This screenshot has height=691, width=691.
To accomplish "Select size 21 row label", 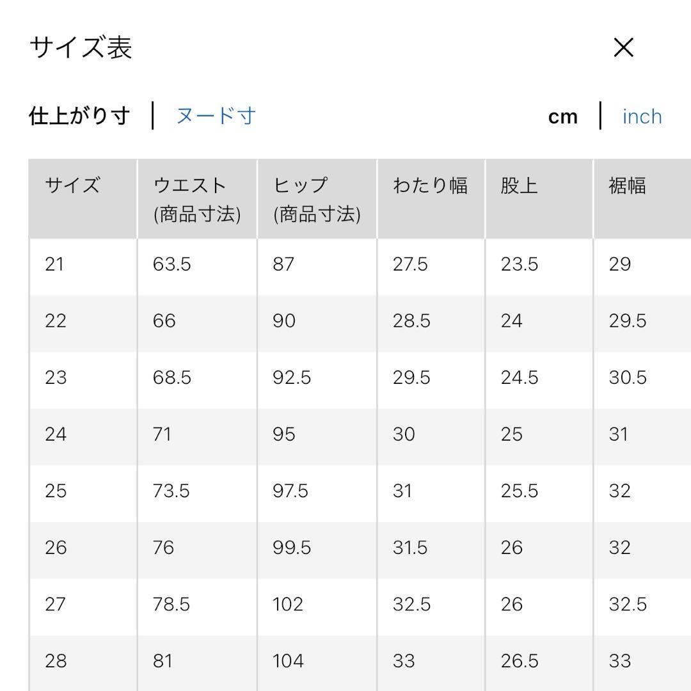I will 54,264.
